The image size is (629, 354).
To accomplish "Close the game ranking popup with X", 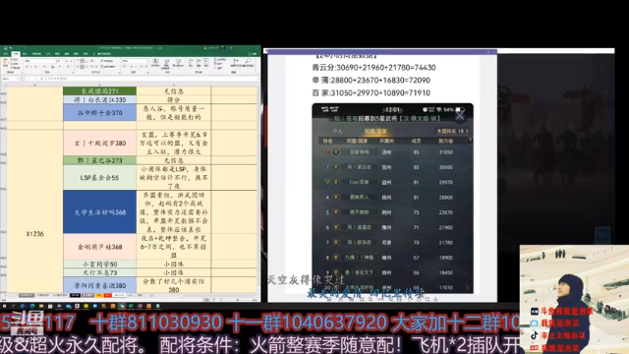I will click(460, 116).
